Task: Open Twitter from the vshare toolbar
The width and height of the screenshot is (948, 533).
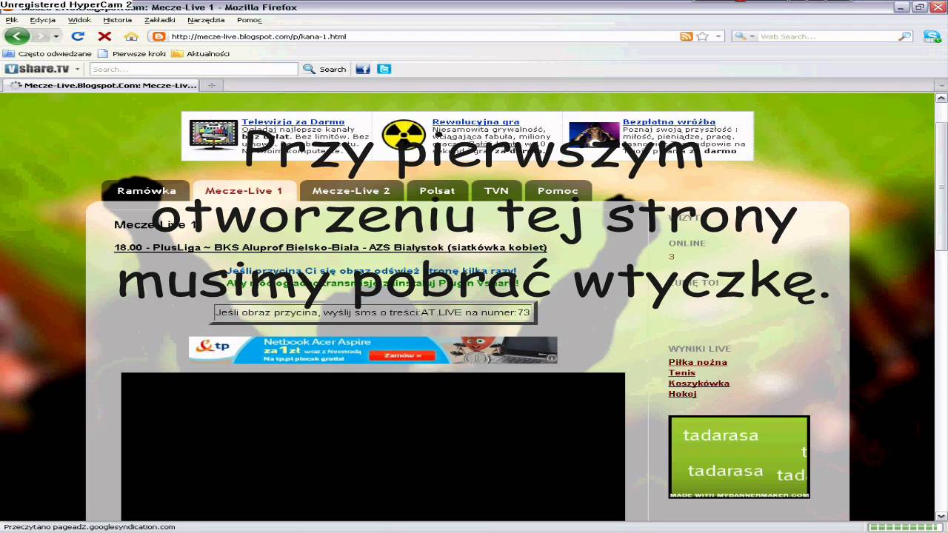Action: click(384, 69)
